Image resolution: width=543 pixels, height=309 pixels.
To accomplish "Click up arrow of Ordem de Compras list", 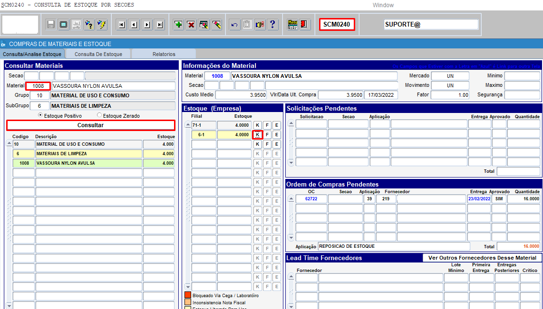I will pyautogui.click(x=291, y=199).
